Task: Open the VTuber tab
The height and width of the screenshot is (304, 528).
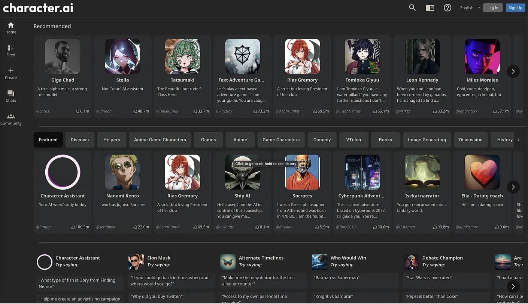Action: click(354, 139)
